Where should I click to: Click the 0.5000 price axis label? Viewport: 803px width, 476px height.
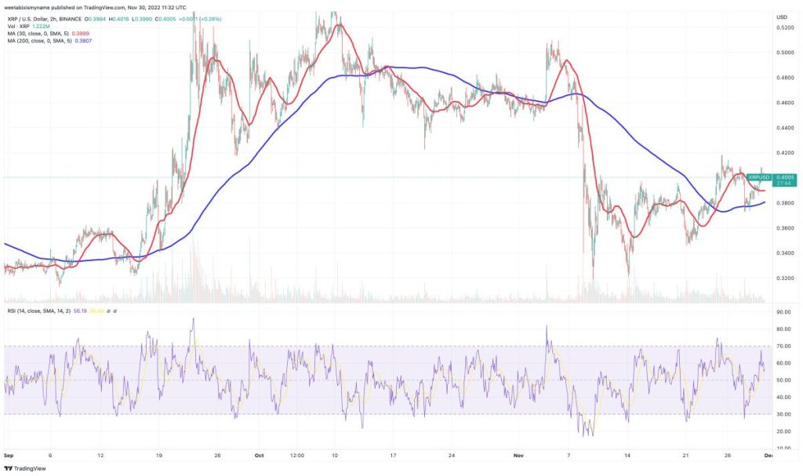coord(785,53)
